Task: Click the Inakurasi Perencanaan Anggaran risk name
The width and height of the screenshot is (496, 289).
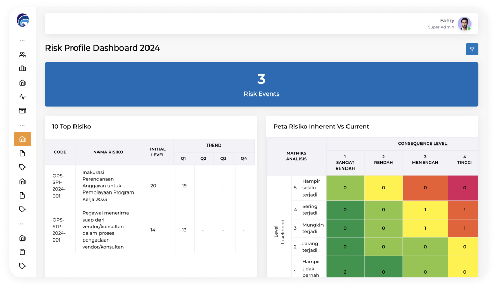Action: coord(108,186)
